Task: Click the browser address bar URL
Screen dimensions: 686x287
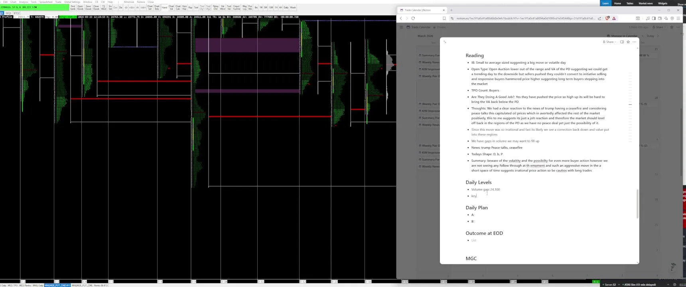Action: [526, 18]
